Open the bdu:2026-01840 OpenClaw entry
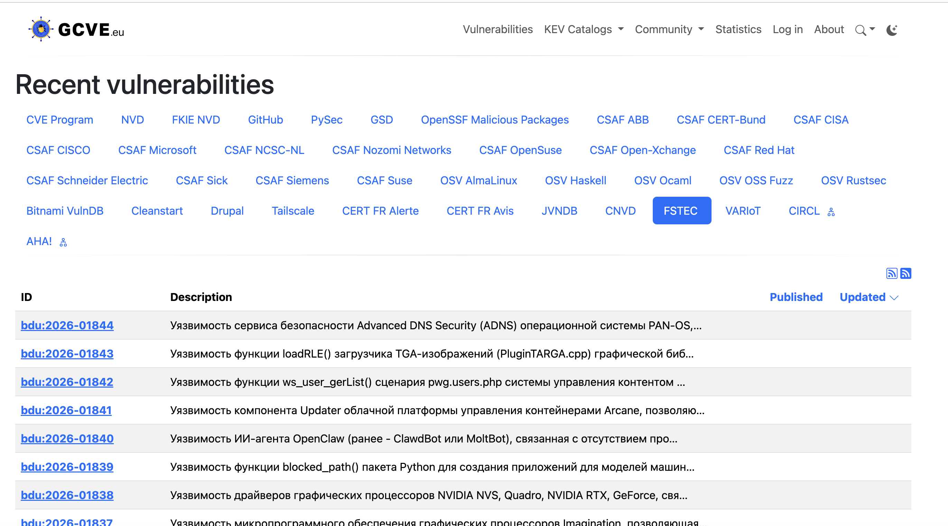This screenshot has height=526, width=948. click(x=67, y=439)
